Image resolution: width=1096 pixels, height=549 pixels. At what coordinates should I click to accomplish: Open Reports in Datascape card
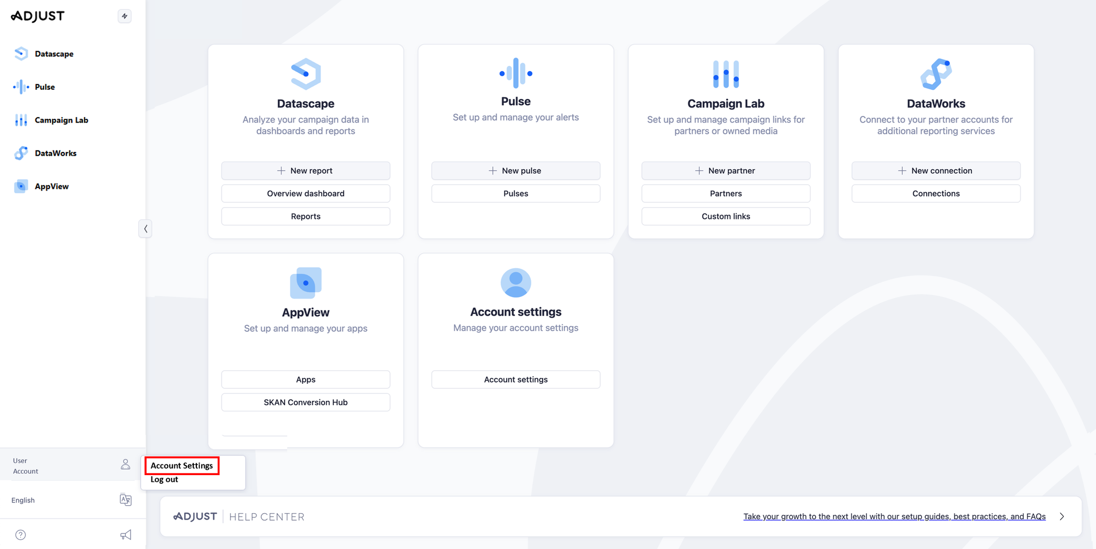[x=306, y=216]
